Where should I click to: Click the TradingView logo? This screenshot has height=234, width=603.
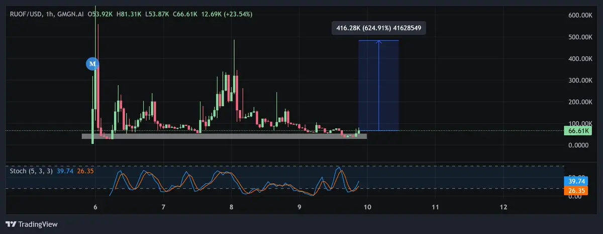(31, 224)
